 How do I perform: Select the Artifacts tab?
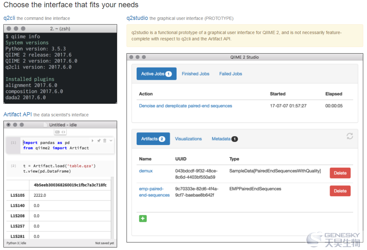point(153,139)
